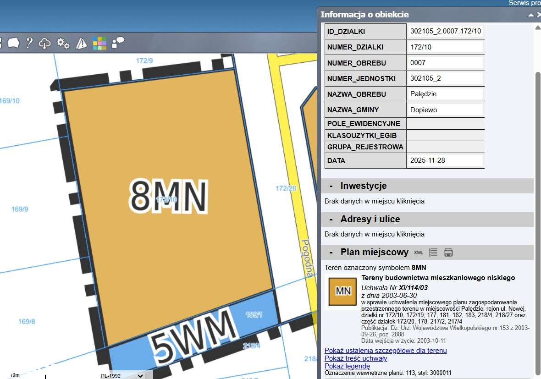Collapse the Plan miejscowy section

331,253
